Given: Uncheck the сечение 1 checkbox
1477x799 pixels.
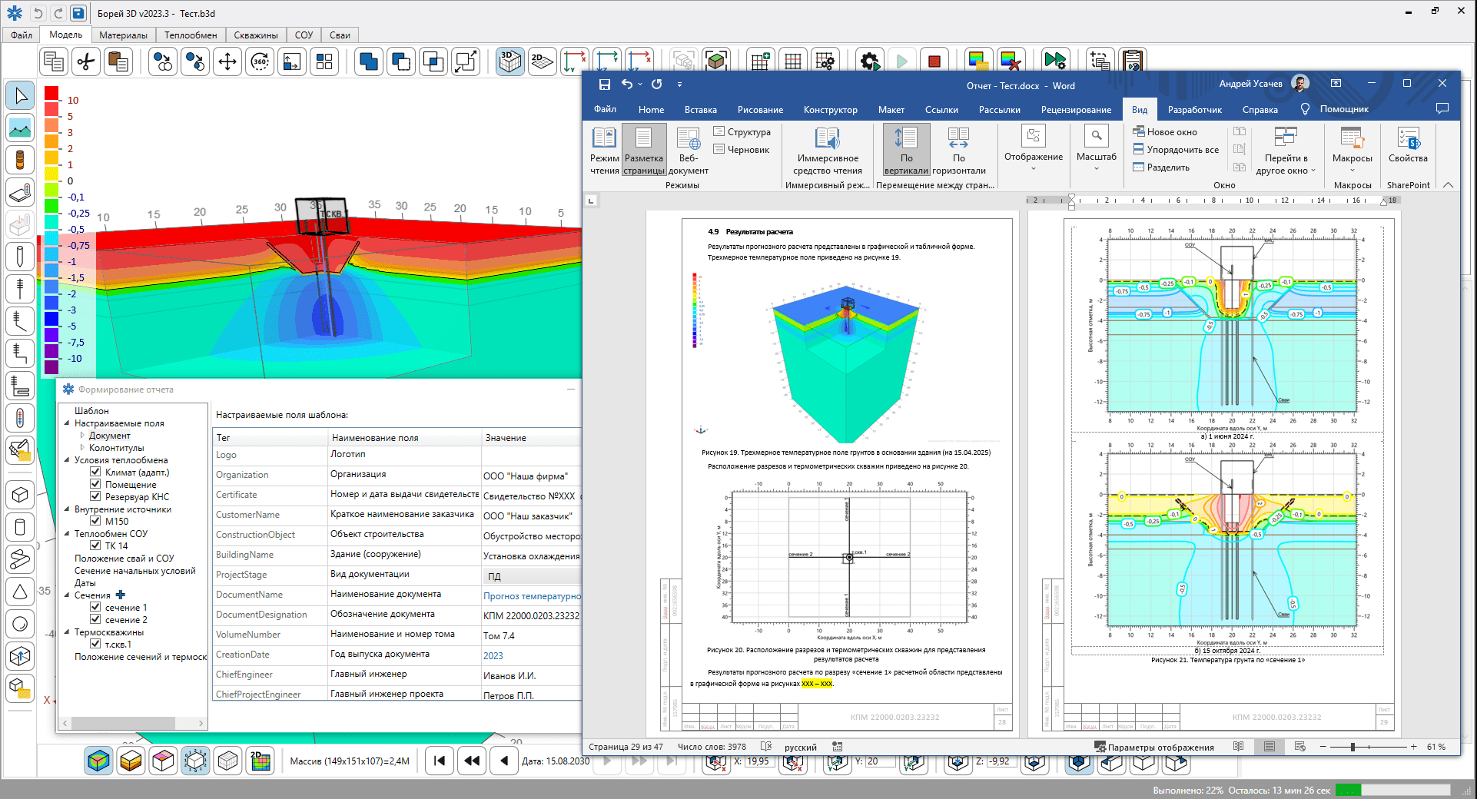Looking at the screenshot, I should [95, 607].
